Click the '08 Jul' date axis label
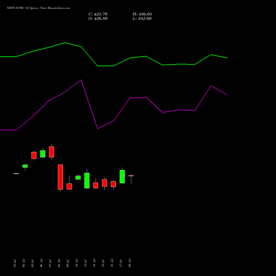Viewport: 276px width, 276px height. (x=59, y=263)
